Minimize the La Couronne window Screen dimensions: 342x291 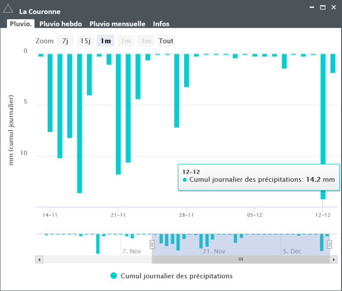(x=312, y=8)
